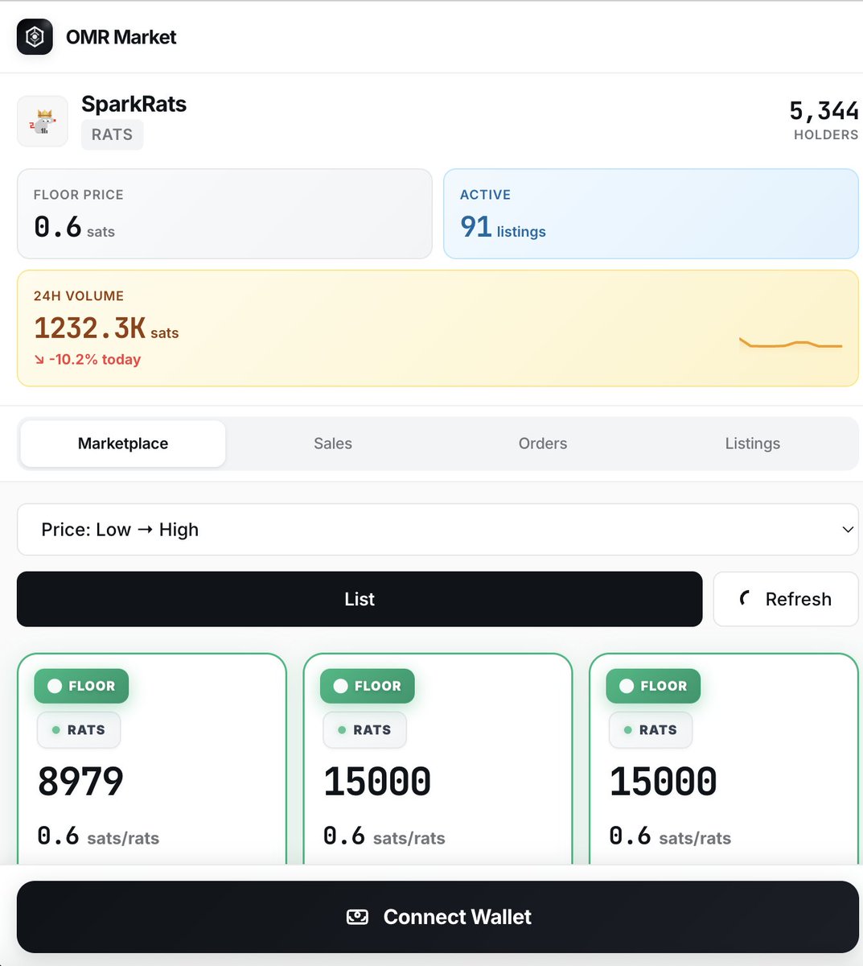Select the 8979 amount listing

click(x=80, y=782)
